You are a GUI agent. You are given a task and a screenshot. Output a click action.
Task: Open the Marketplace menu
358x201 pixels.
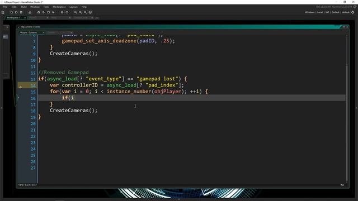[59, 7]
